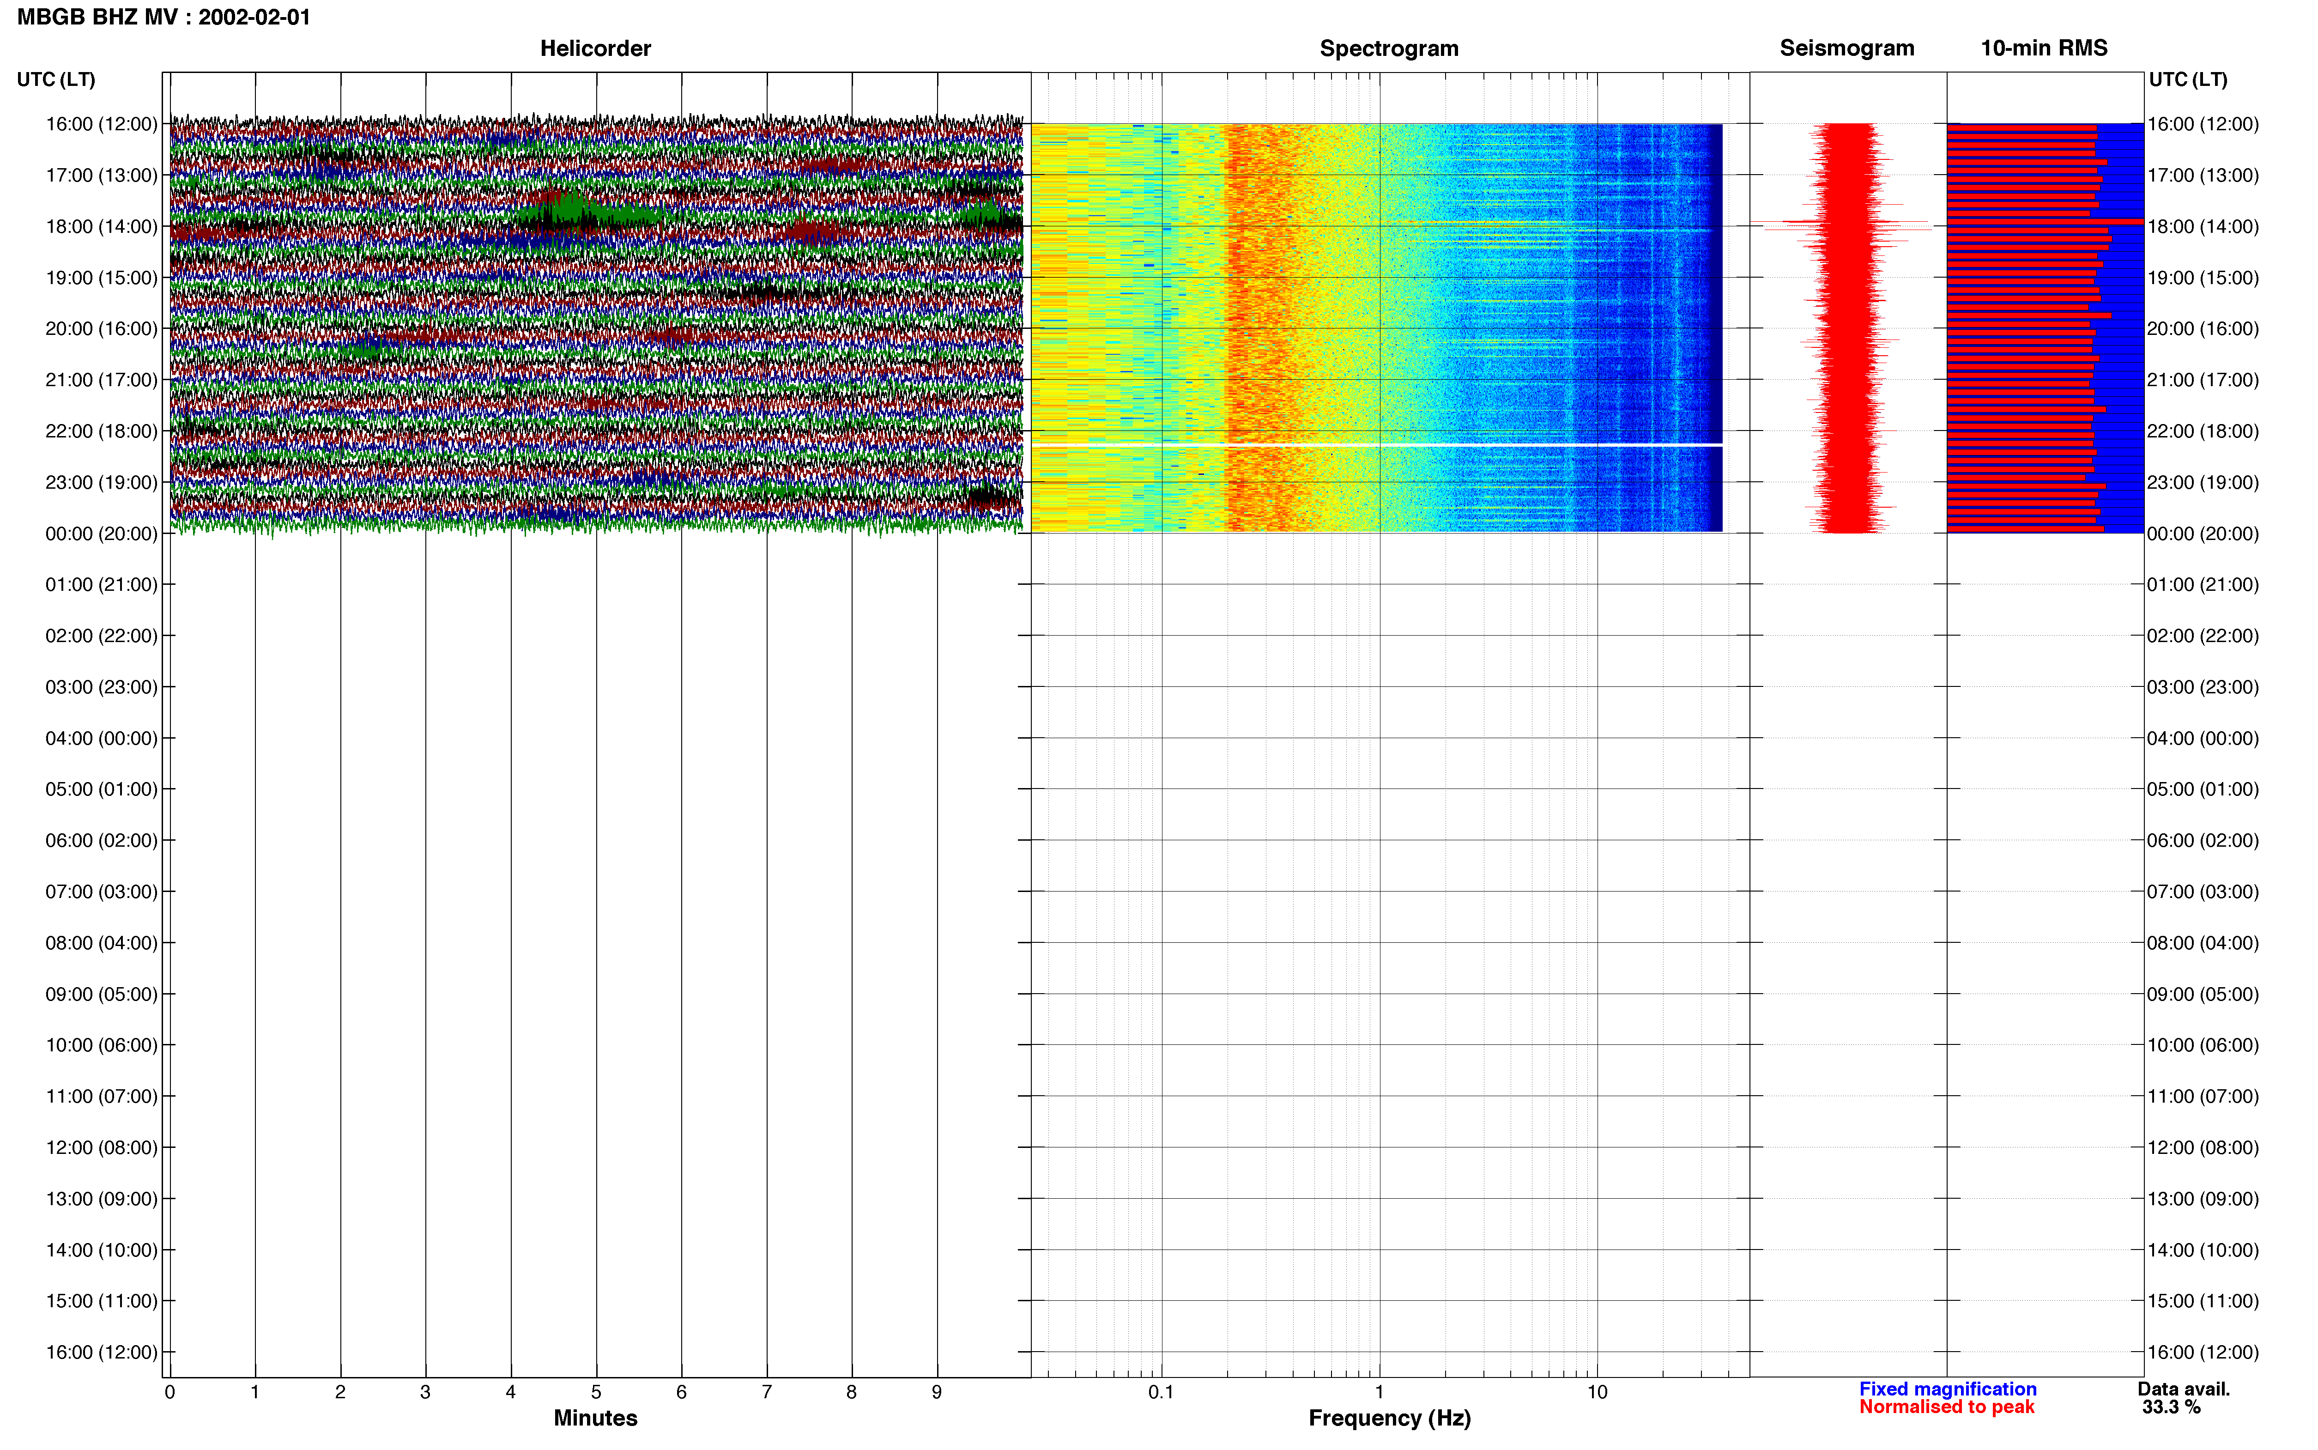Click left-axis time label "19:00 (15:00)"

point(102,278)
